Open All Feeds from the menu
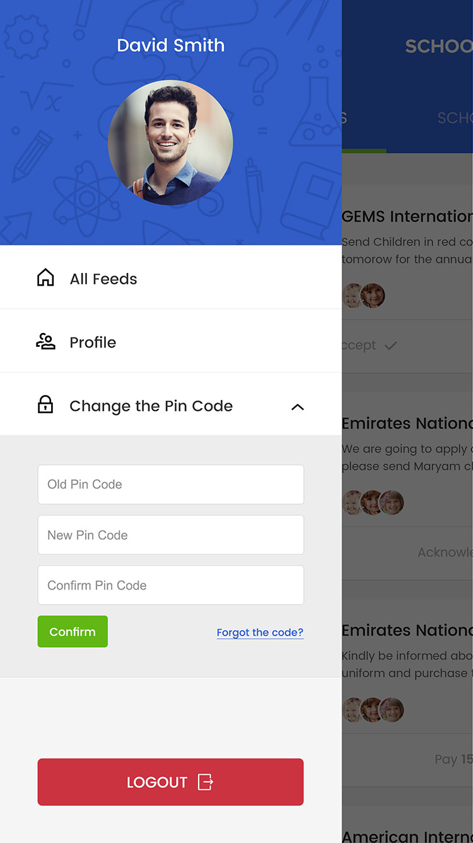473x843 pixels. [x=171, y=277]
